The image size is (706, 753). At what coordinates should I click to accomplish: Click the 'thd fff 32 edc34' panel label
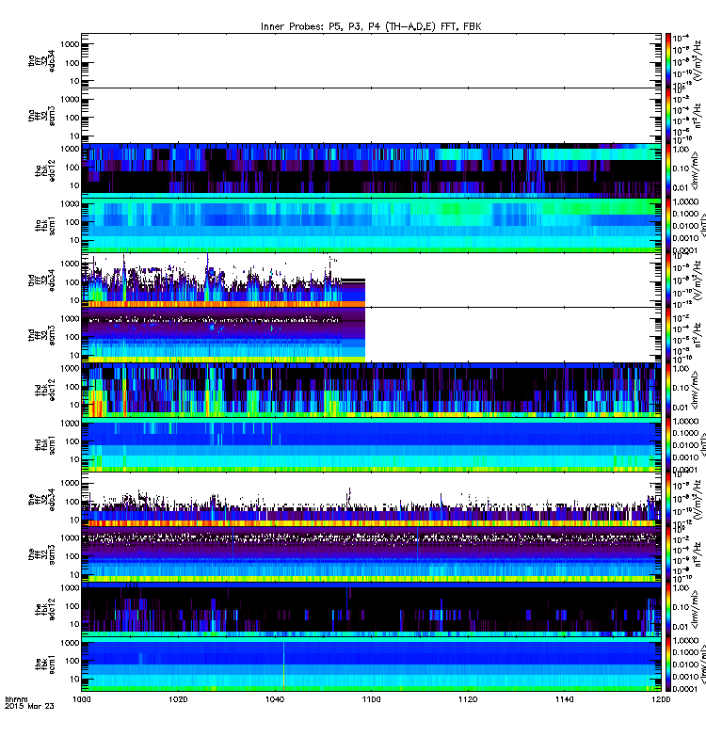point(41,280)
